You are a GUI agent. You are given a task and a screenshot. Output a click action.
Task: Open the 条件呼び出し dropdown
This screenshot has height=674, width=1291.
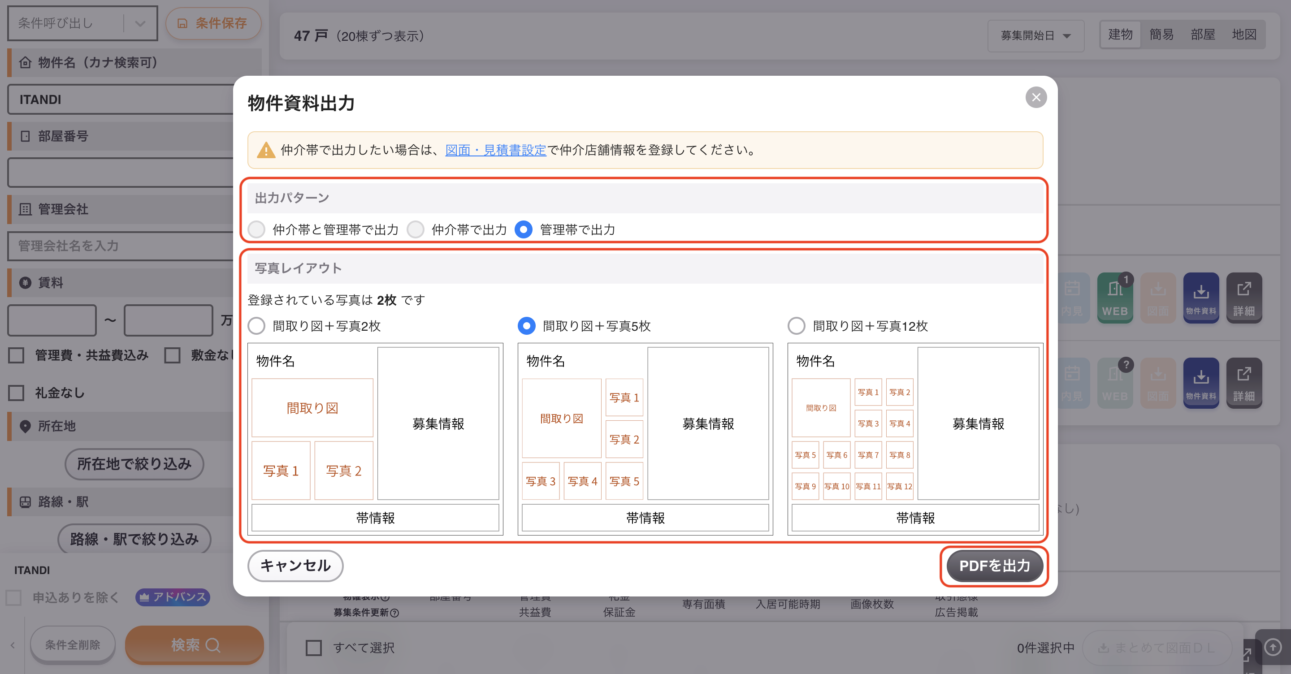(82, 24)
